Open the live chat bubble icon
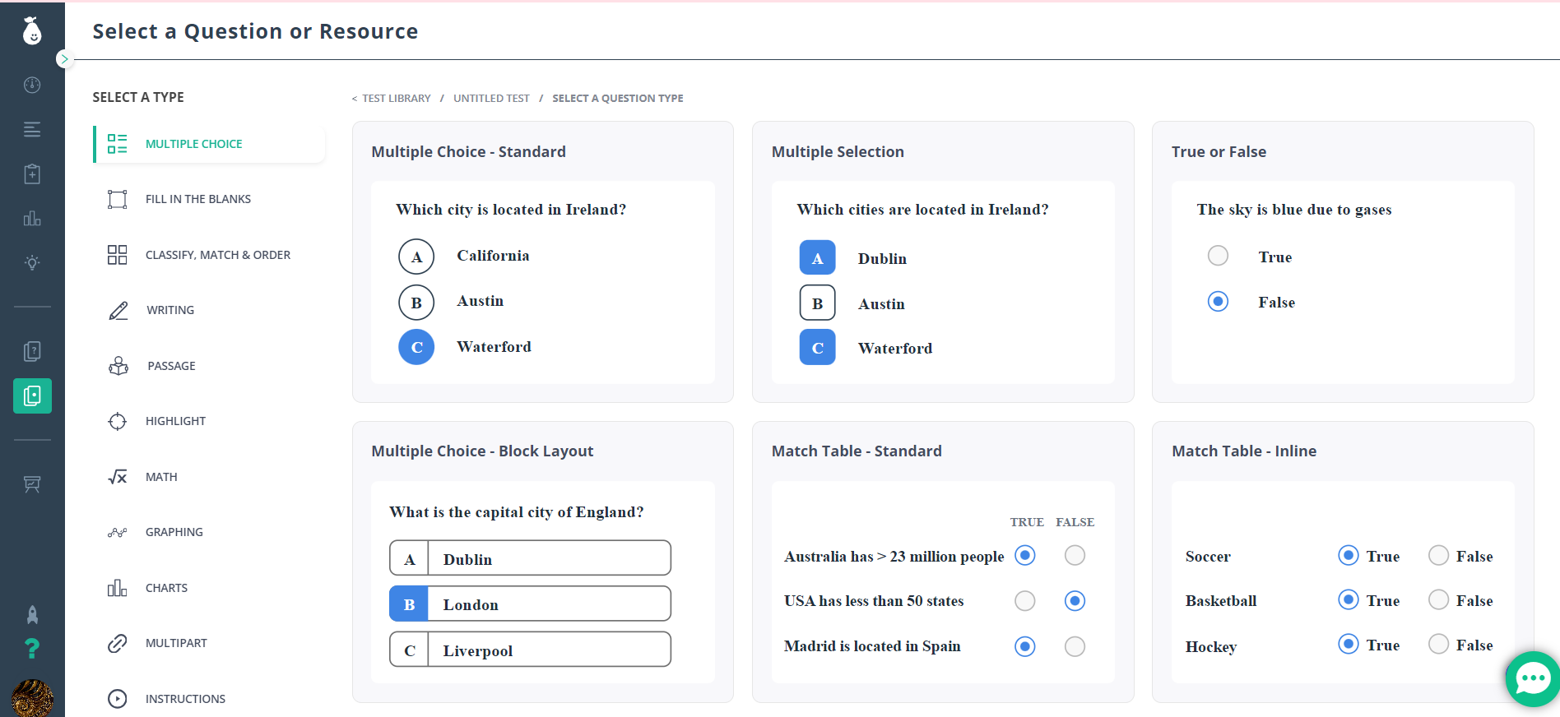The image size is (1560, 717). point(1532,678)
